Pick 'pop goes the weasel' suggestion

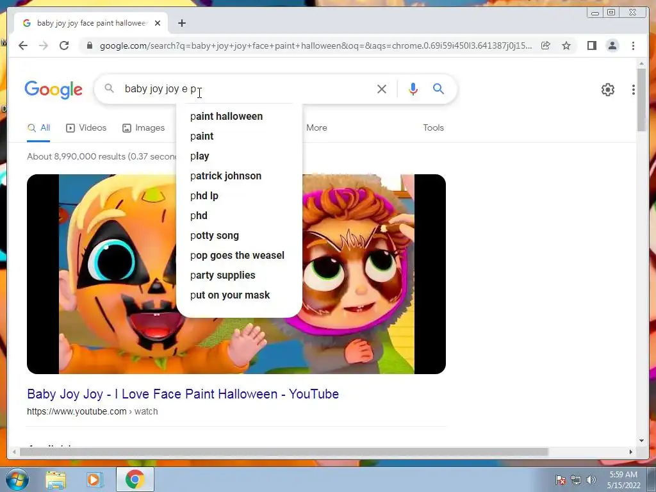239,255
